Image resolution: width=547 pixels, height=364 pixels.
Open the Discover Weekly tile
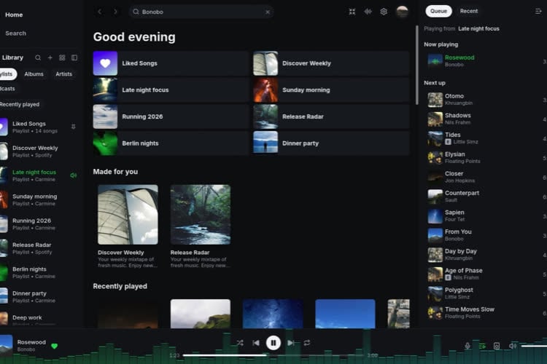(x=331, y=63)
